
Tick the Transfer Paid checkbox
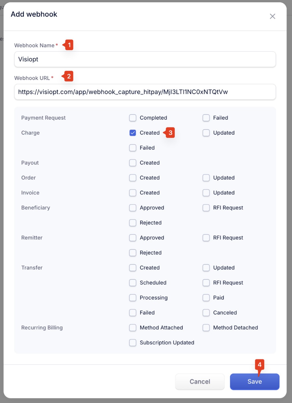206,297
